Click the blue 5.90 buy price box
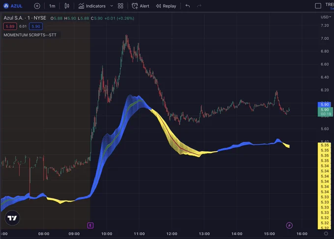The width and height of the screenshot is (334, 239). point(36,27)
